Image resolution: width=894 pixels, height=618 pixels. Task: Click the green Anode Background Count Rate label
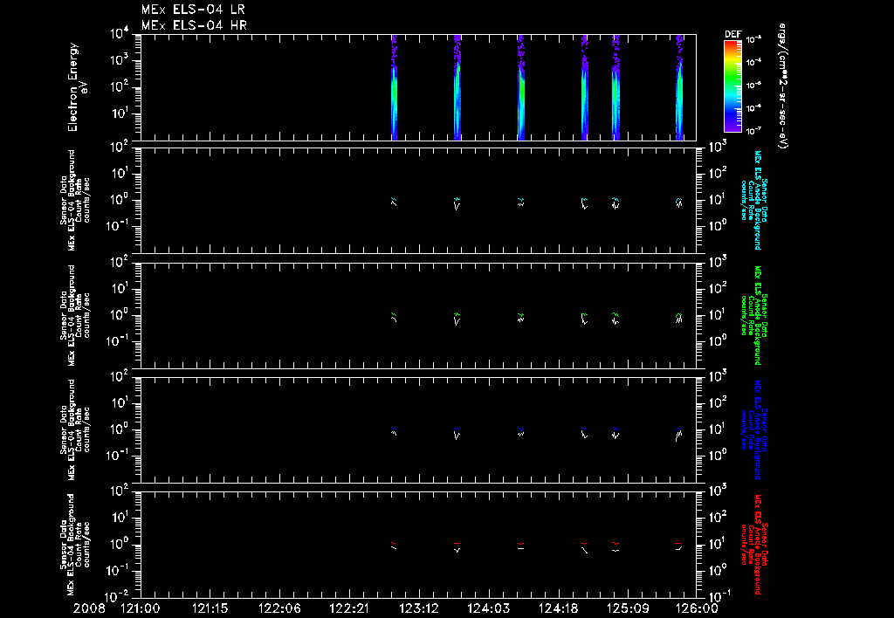pos(753,315)
